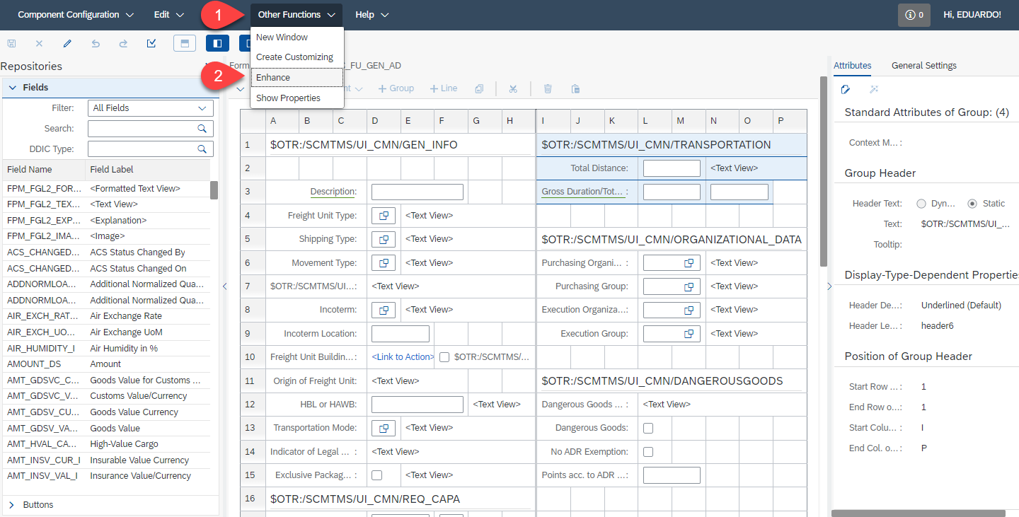Screen dimensions: 1019x517
Task: Tick the Exclusive Packag... checkbox
Action: click(376, 475)
